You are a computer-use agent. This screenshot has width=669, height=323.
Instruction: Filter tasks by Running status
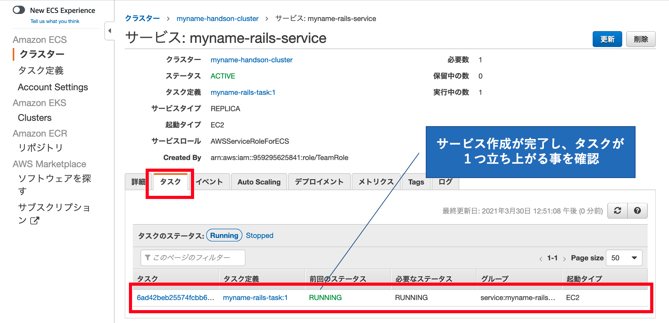click(x=224, y=236)
